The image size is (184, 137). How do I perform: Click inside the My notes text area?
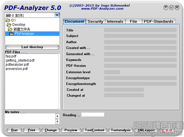[x=30, y=119]
